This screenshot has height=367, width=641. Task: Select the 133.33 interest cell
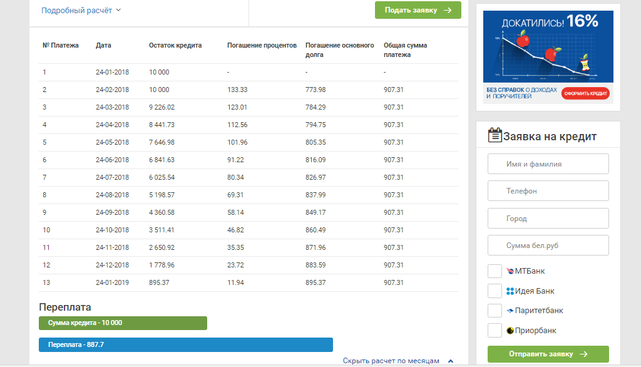tap(237, 90)
